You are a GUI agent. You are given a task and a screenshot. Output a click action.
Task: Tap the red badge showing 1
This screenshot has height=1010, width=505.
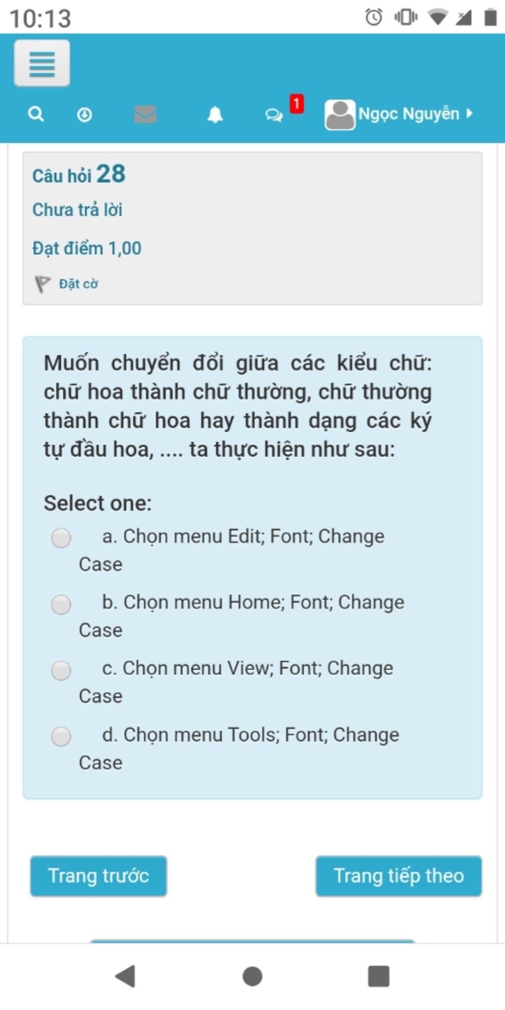coord(296,104)
